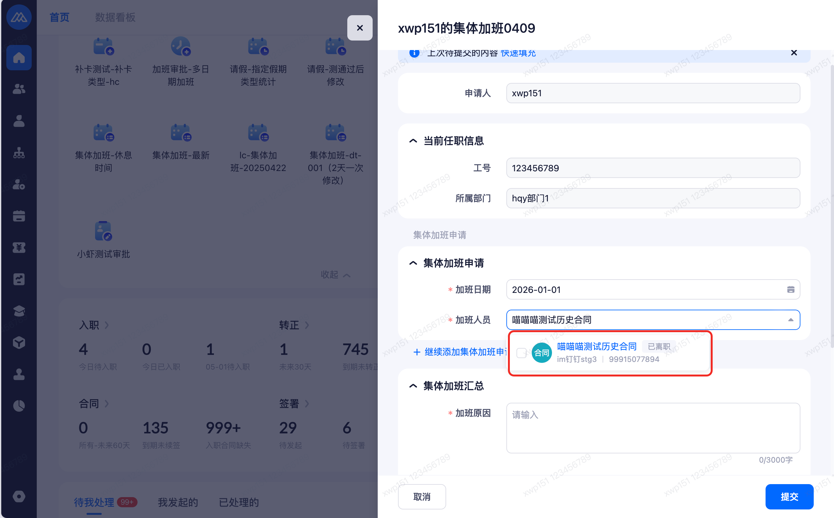834x518 pixels.
Task: Switch to 数据看板 tab
Action: click(x=115, y=17)
